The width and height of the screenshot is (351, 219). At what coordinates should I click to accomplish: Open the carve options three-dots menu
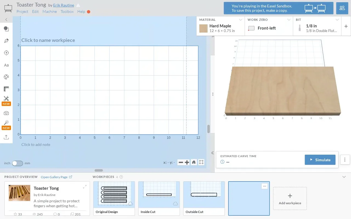tap(345, 160)
